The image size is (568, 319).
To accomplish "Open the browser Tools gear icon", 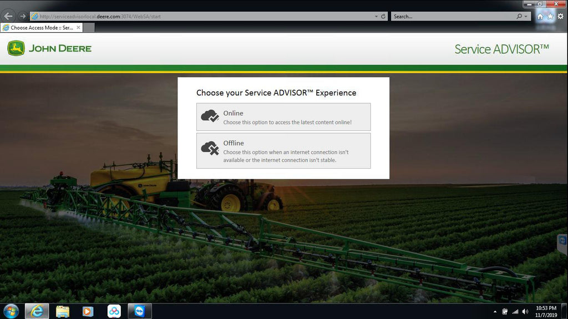I will pyautogui.click(x=560, y=17).
